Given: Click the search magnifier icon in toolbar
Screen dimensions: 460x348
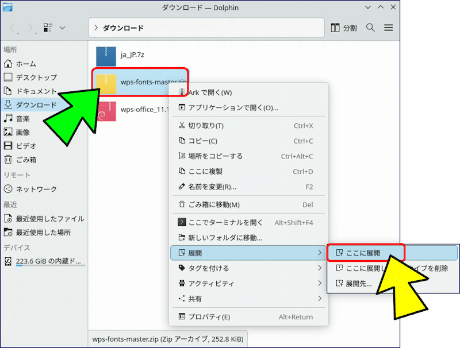Looking at the screenshot, I should tap(370, 28).
